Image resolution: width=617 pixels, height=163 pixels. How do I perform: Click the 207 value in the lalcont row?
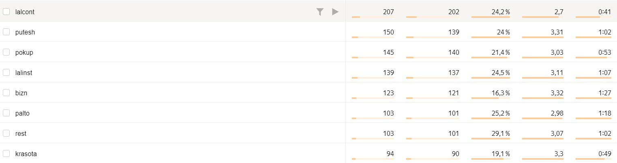[x=388, y=12]
